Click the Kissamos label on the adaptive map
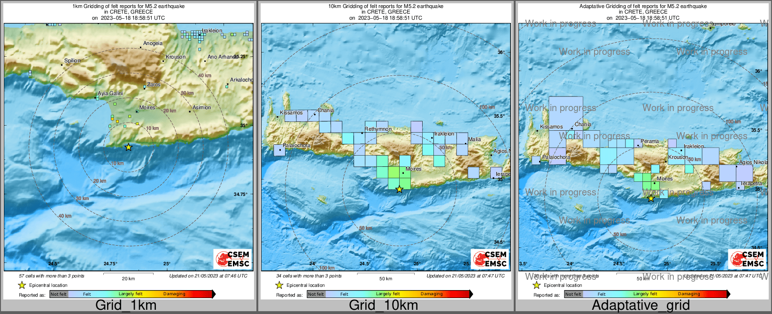 tap(551, 127)
